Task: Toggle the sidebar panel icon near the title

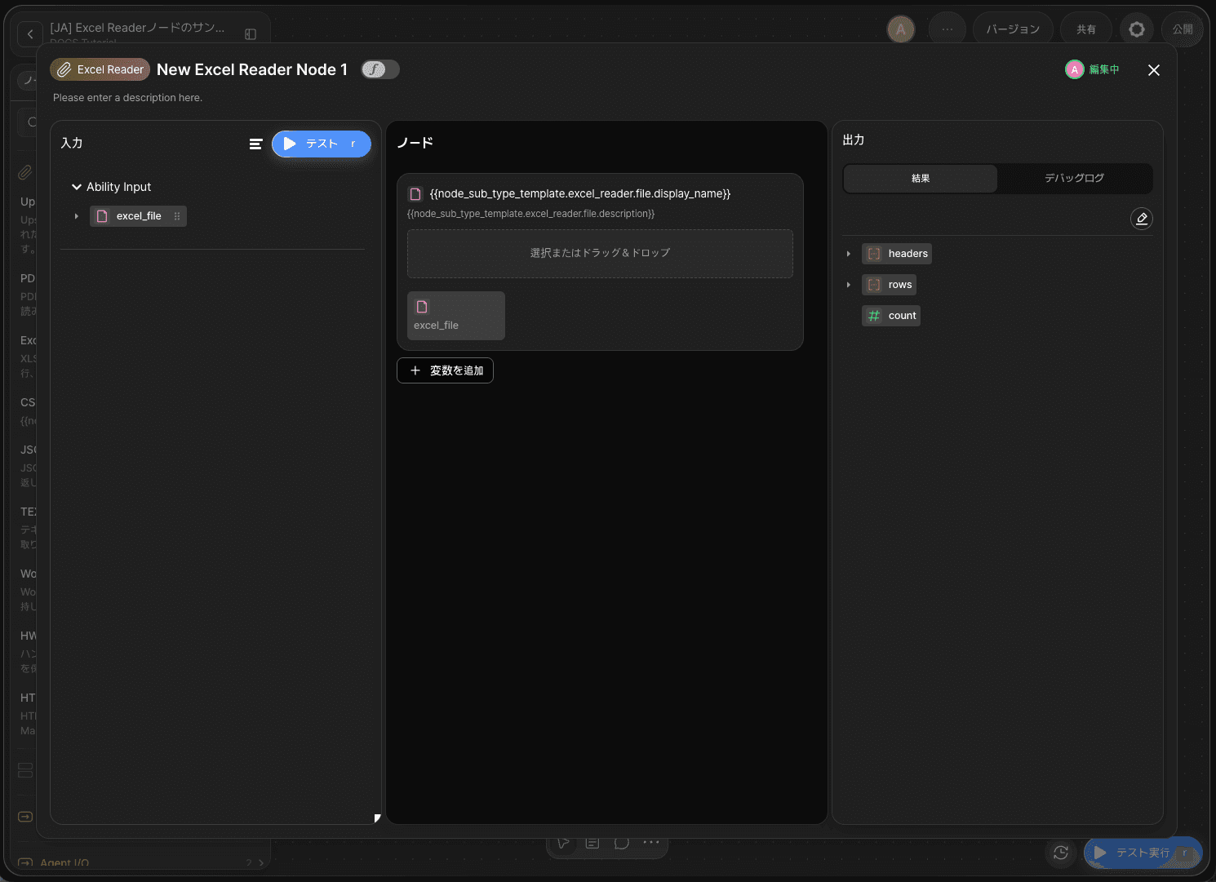Action: pos(251,34)
